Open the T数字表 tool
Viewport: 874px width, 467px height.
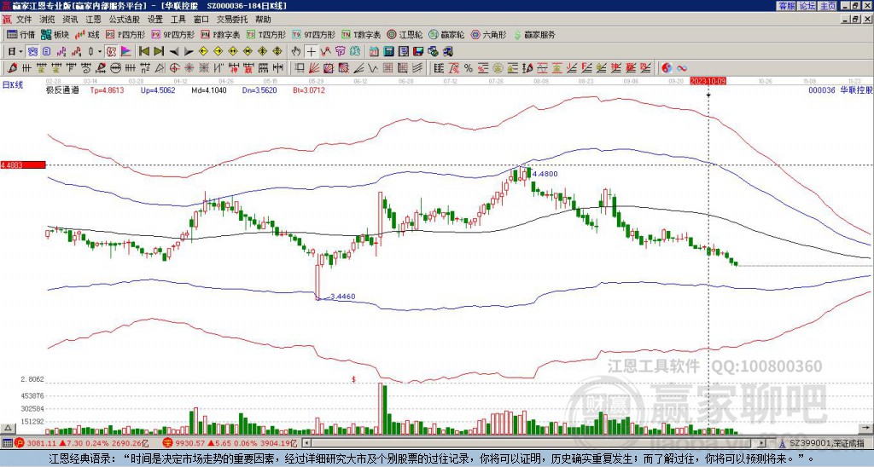click(x=361, y=34)
